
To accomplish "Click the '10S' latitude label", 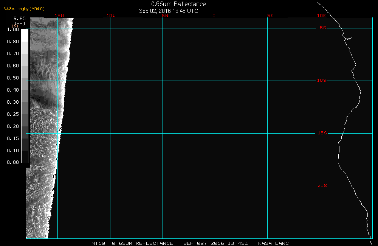I will (x=322, y=80).
